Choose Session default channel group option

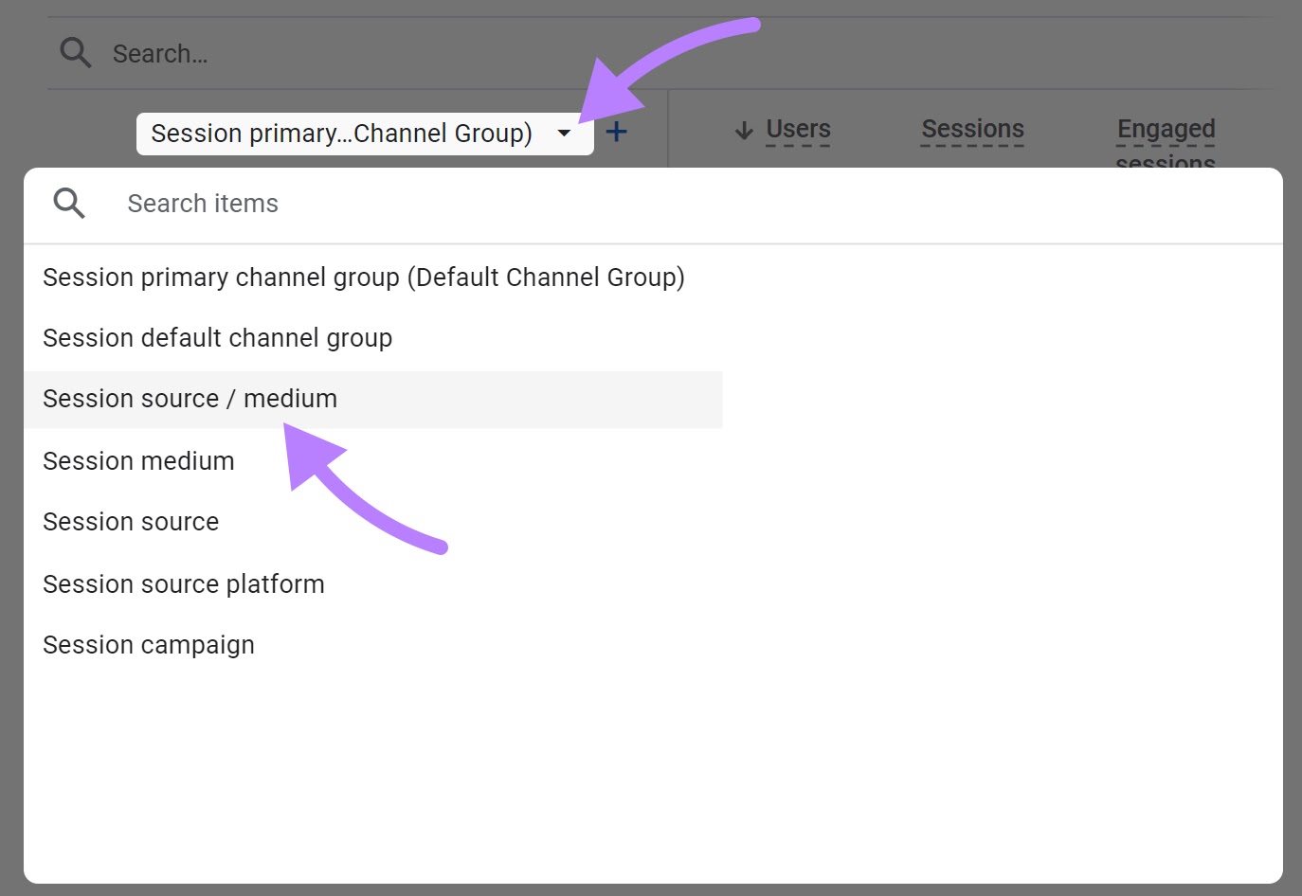click(x=218, y=338)
